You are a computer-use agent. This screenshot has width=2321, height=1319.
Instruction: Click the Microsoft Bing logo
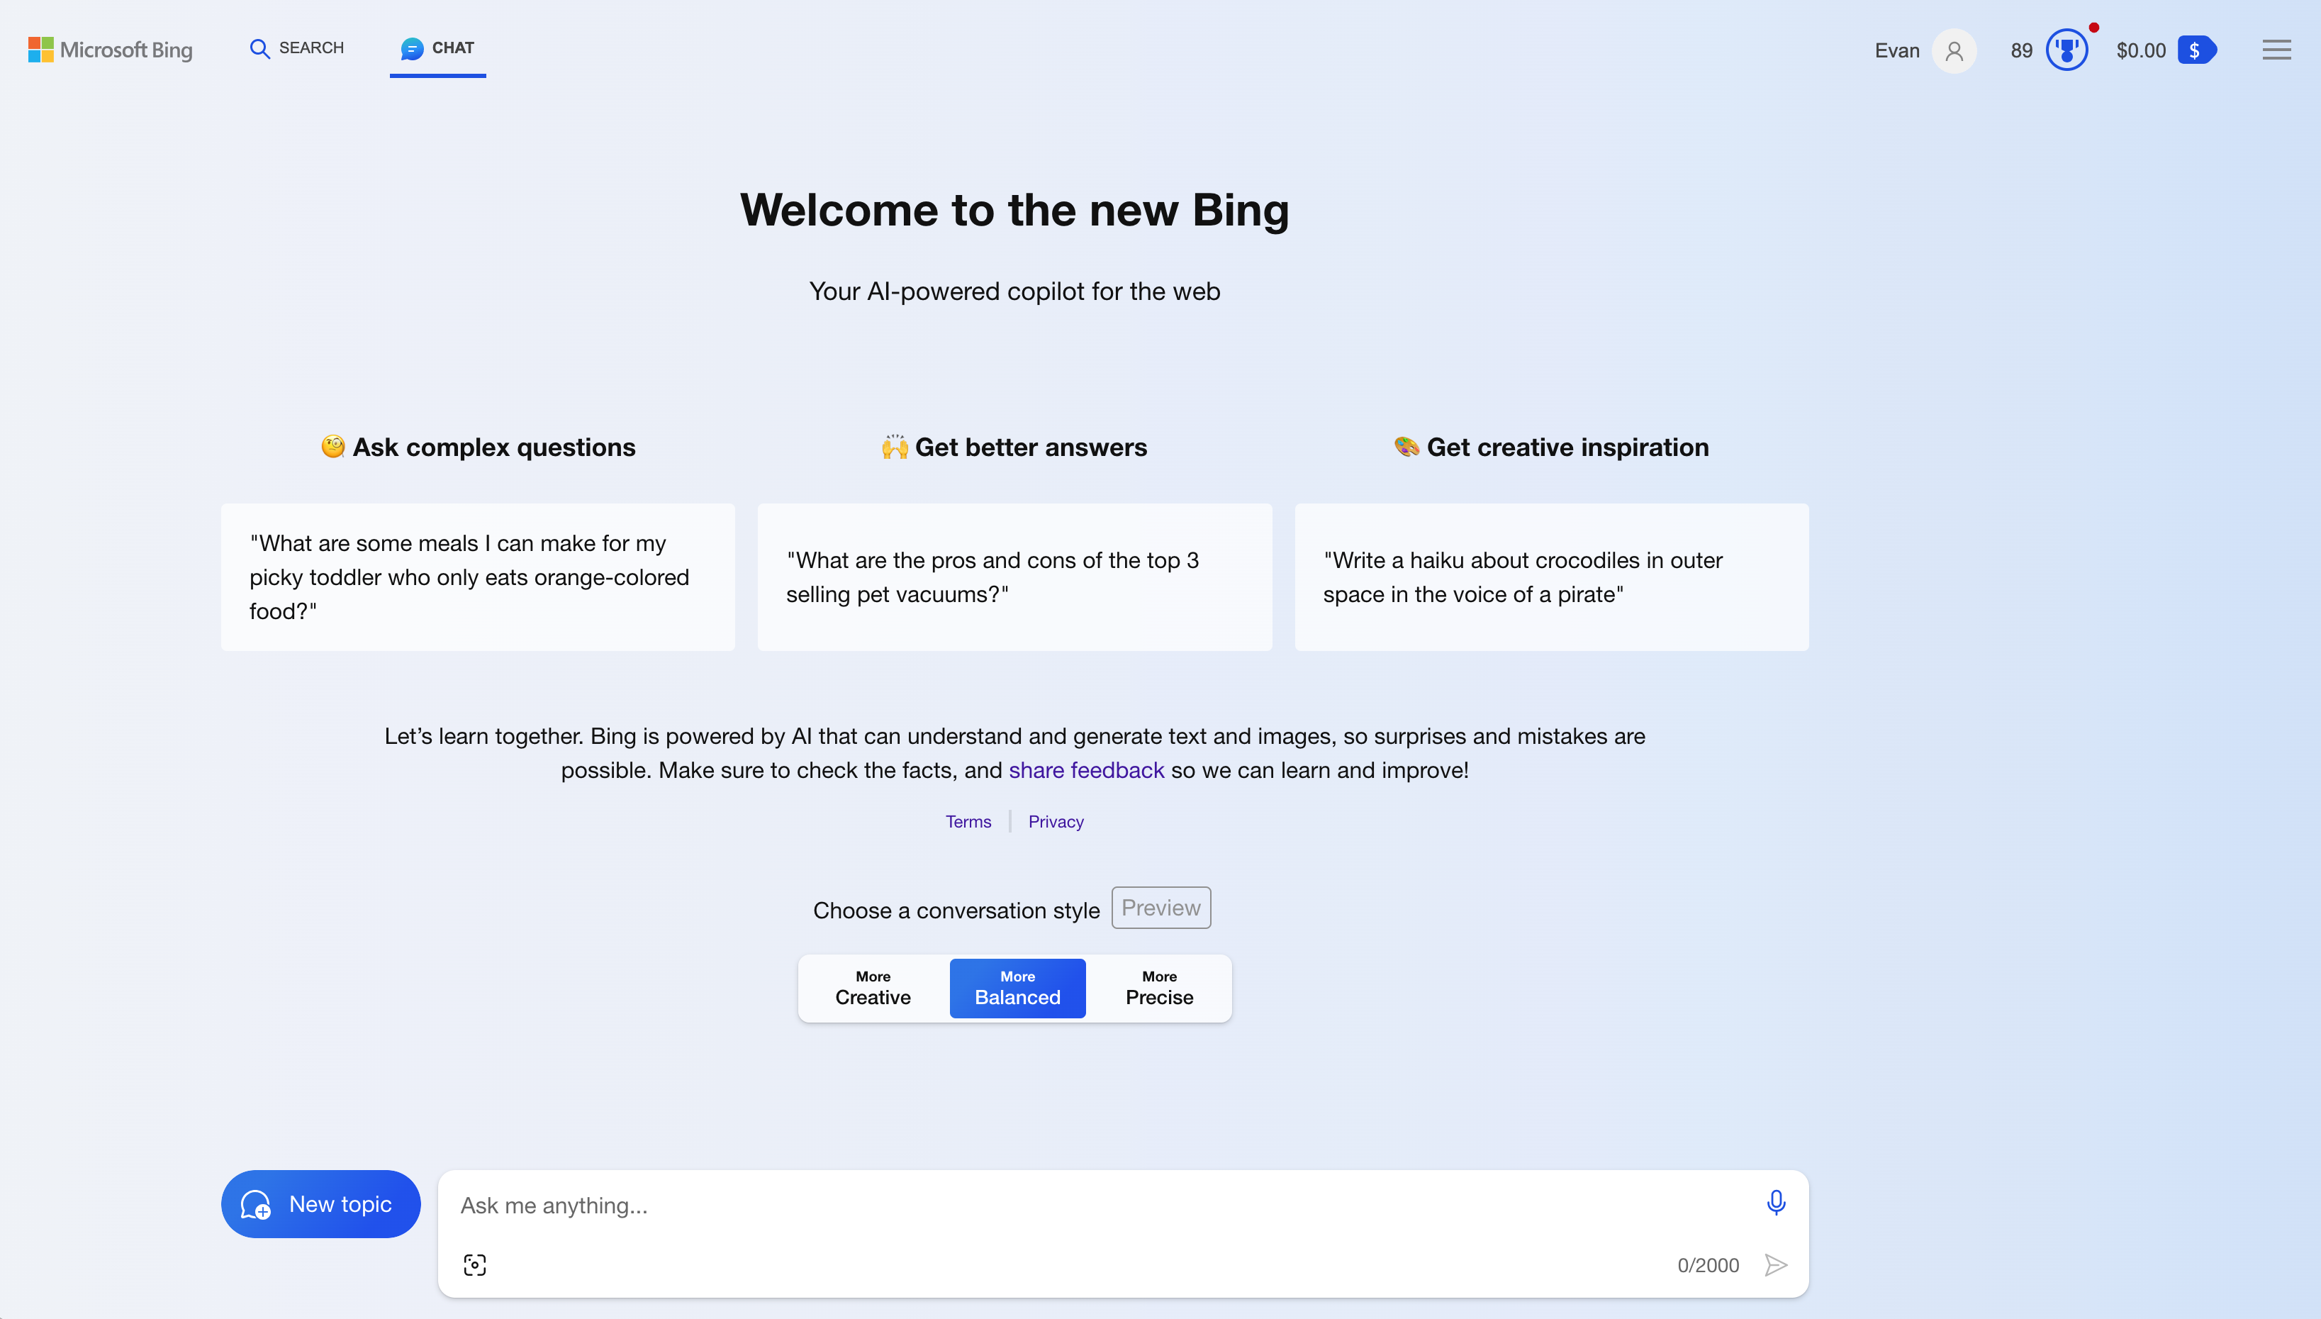(x=110, y=50)
